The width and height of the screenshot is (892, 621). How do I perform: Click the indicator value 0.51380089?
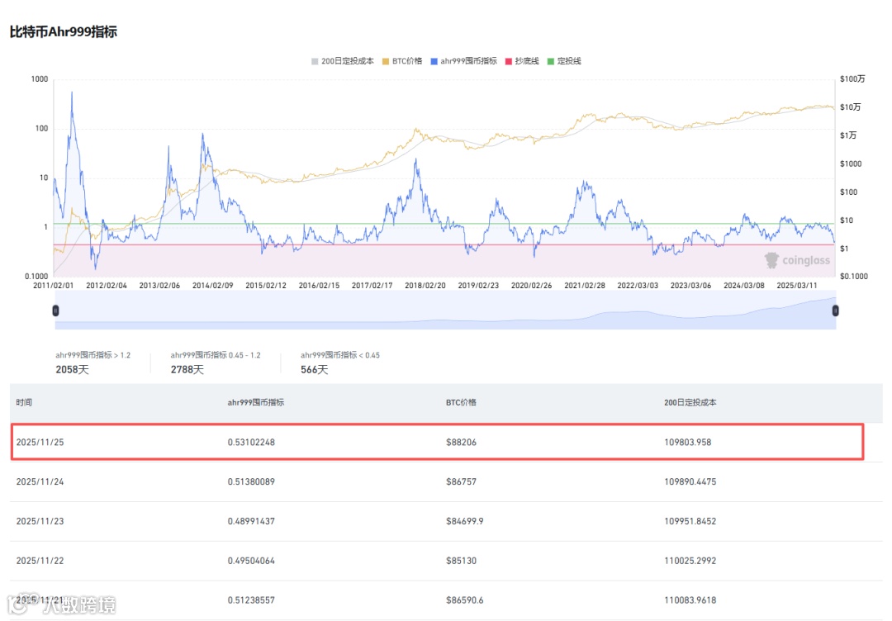click(251, 481)
